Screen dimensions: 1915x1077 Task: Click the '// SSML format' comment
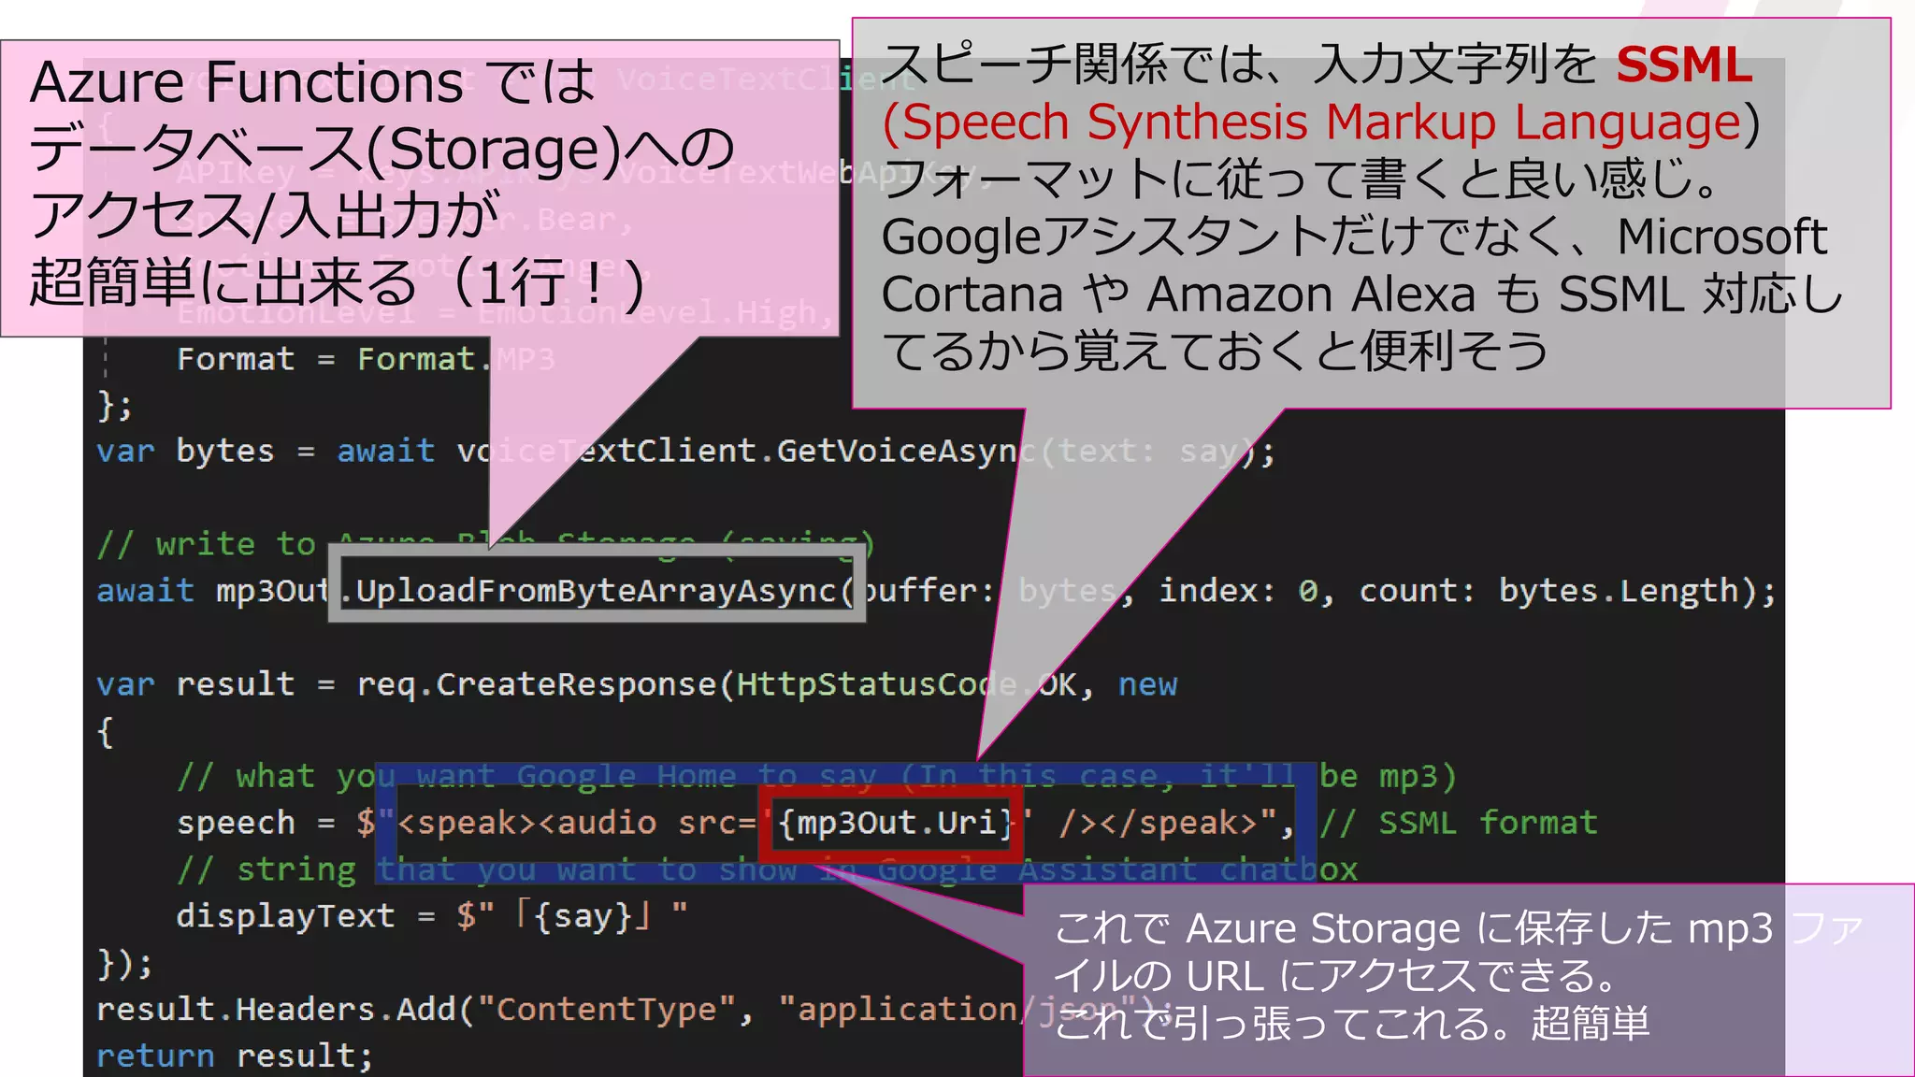click(x=1459, y=823)
